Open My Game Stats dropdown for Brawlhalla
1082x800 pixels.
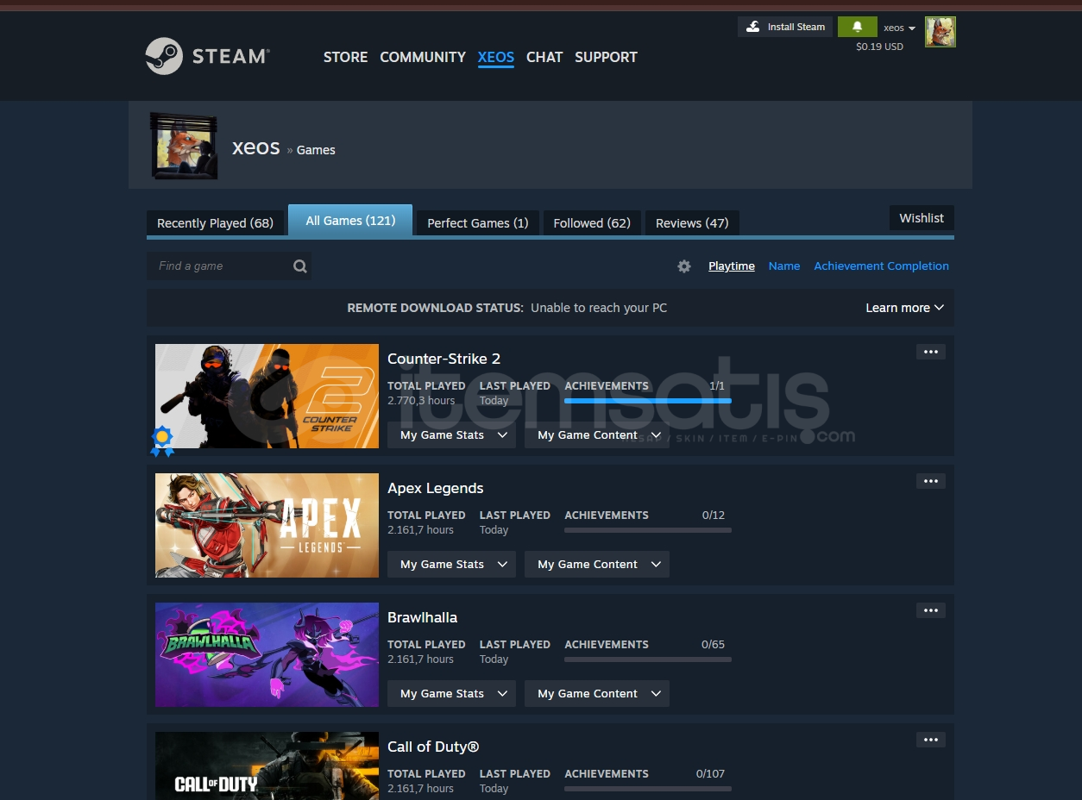[451, 694]
